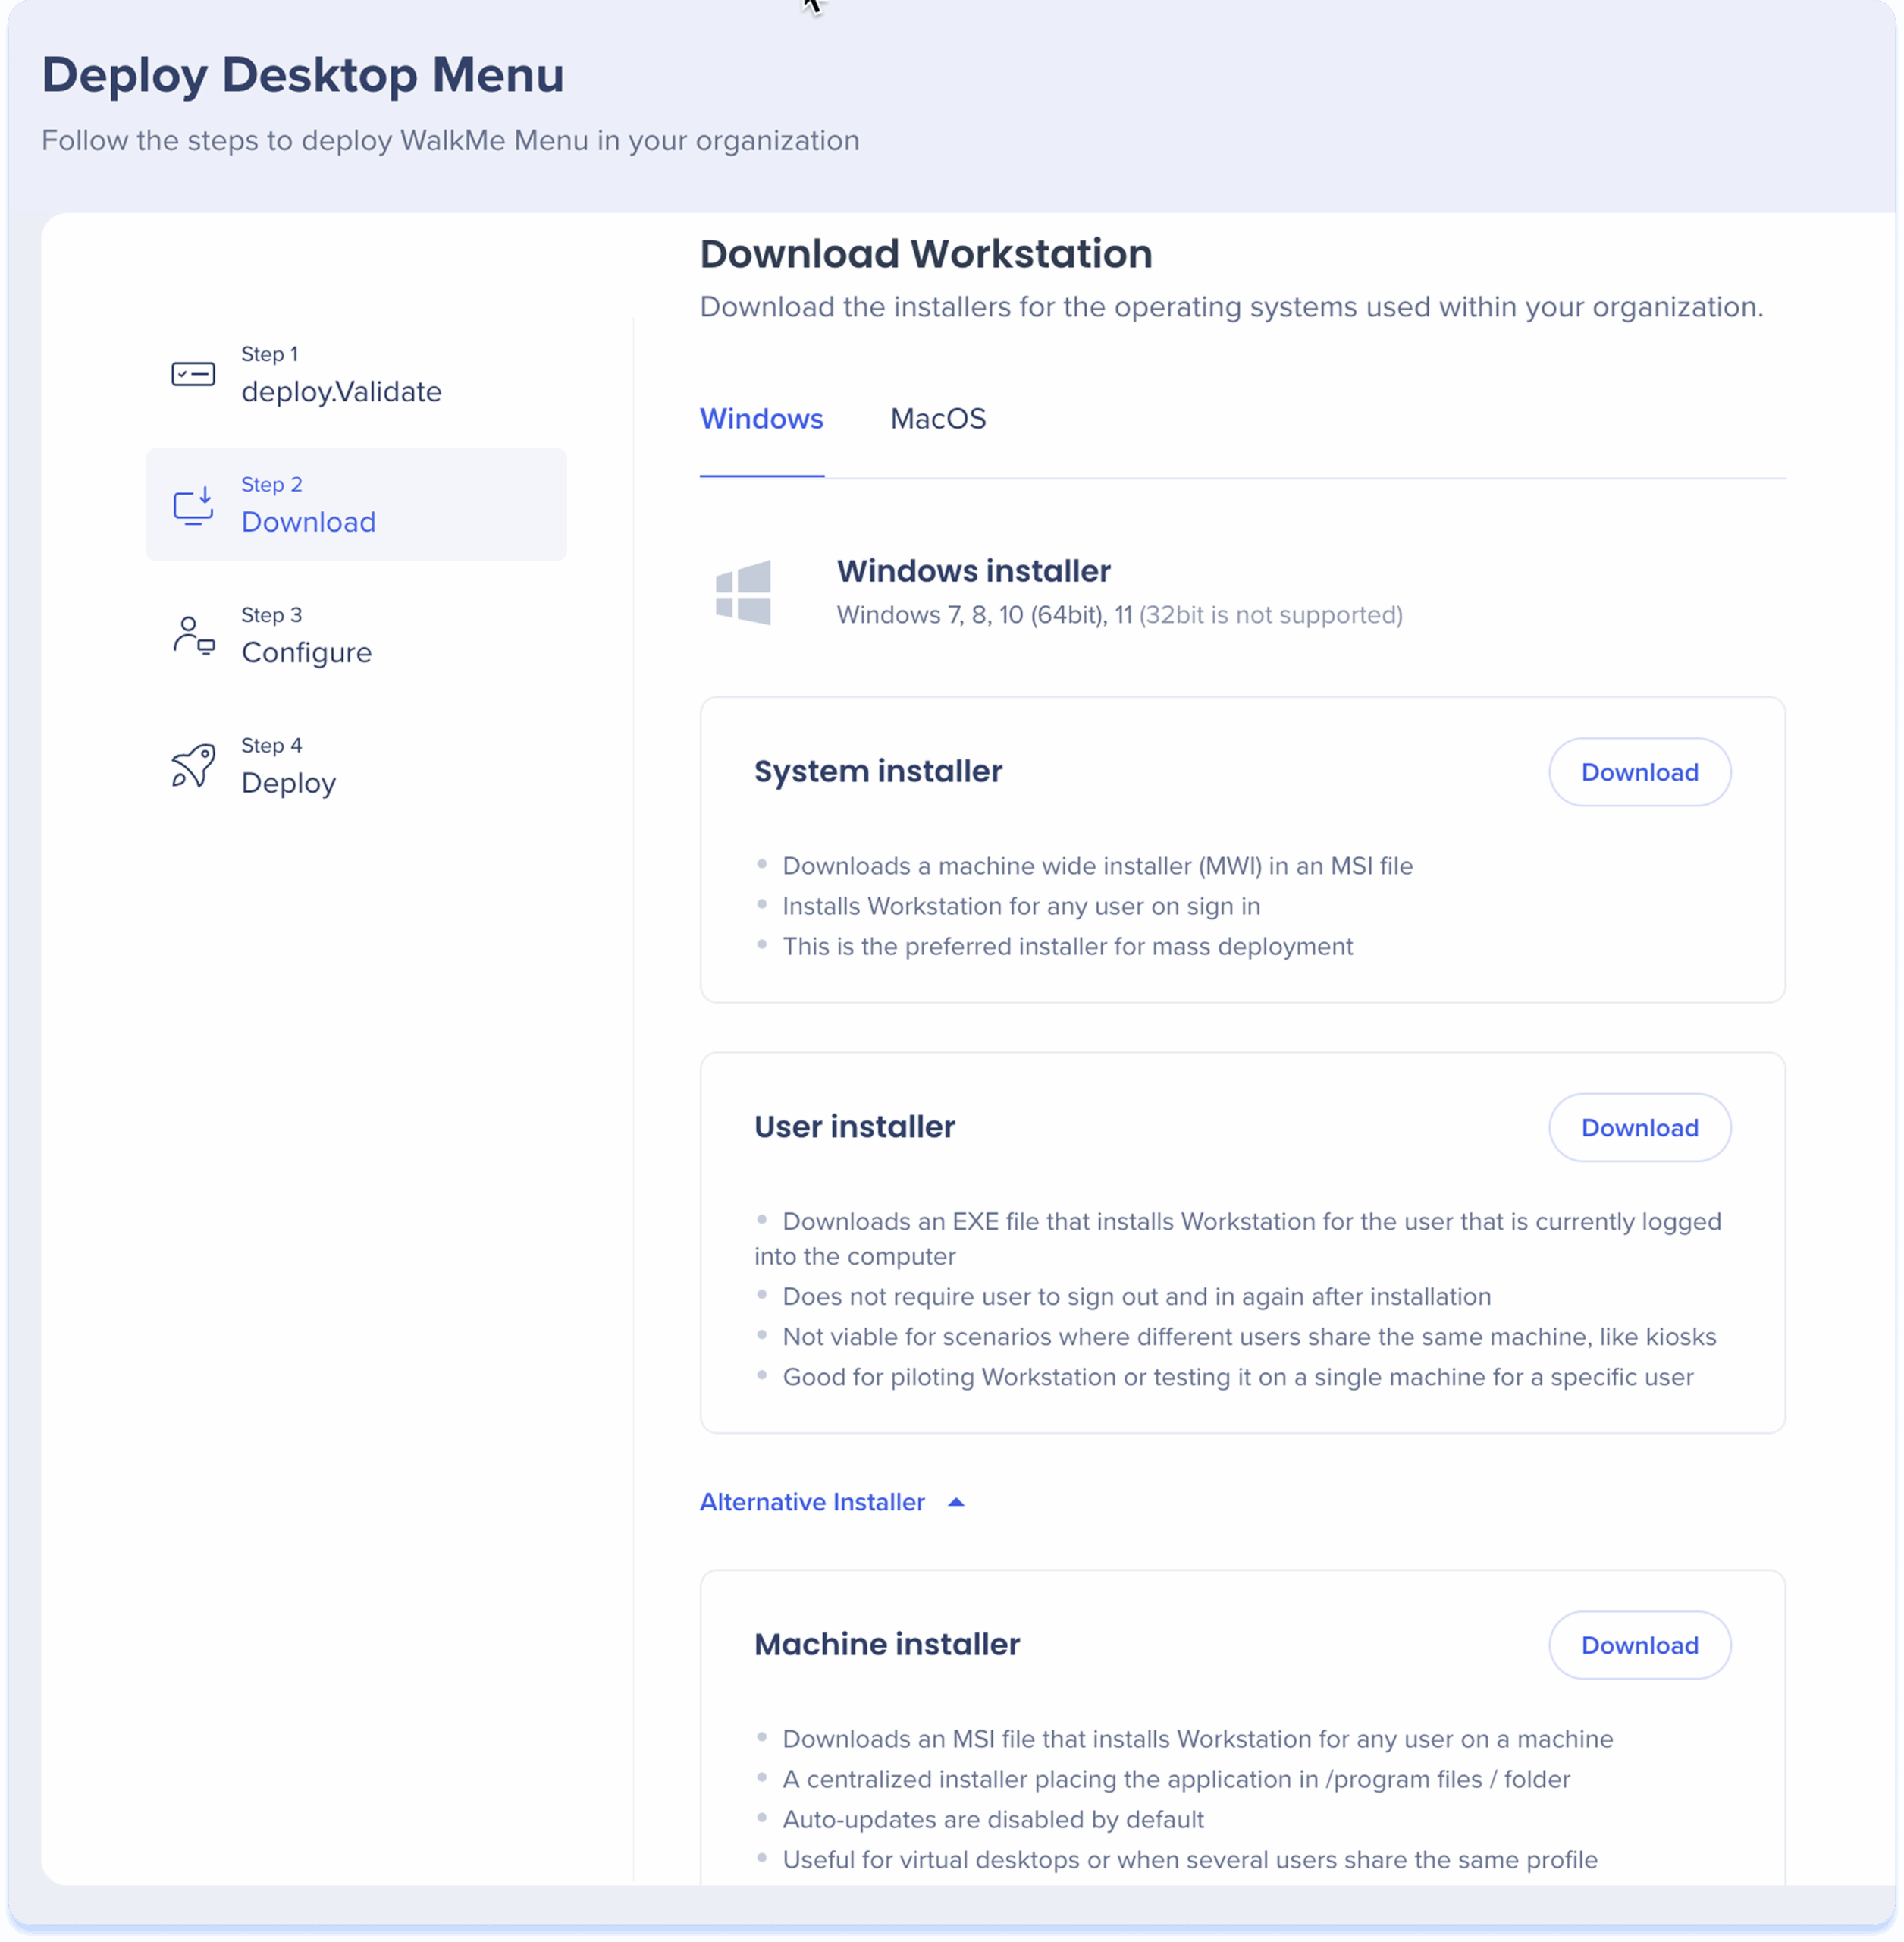Image resolution: width=1904 pixels, height=1942 pixels.
Task: Click 'Installs Workstation for any user' bullet
Action: click(1021, 906)
